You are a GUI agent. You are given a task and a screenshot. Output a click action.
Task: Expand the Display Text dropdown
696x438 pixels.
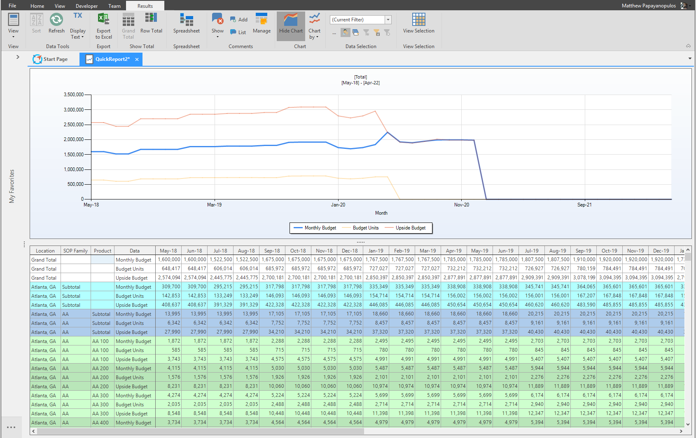(x=78, y=26)
